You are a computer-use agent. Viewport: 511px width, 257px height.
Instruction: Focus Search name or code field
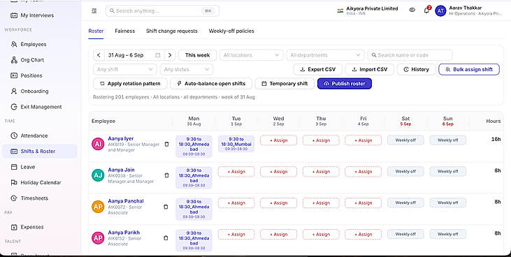(410, 55)
